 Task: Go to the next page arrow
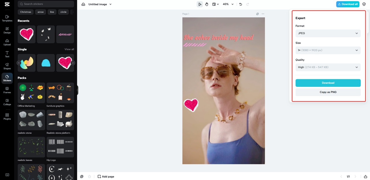tap(355, 177)
